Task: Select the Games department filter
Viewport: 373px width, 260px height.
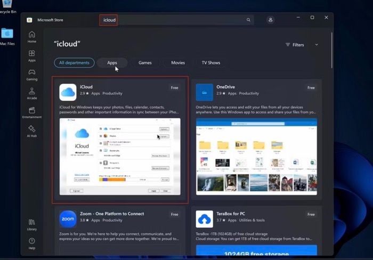Action: pos(145,62)
